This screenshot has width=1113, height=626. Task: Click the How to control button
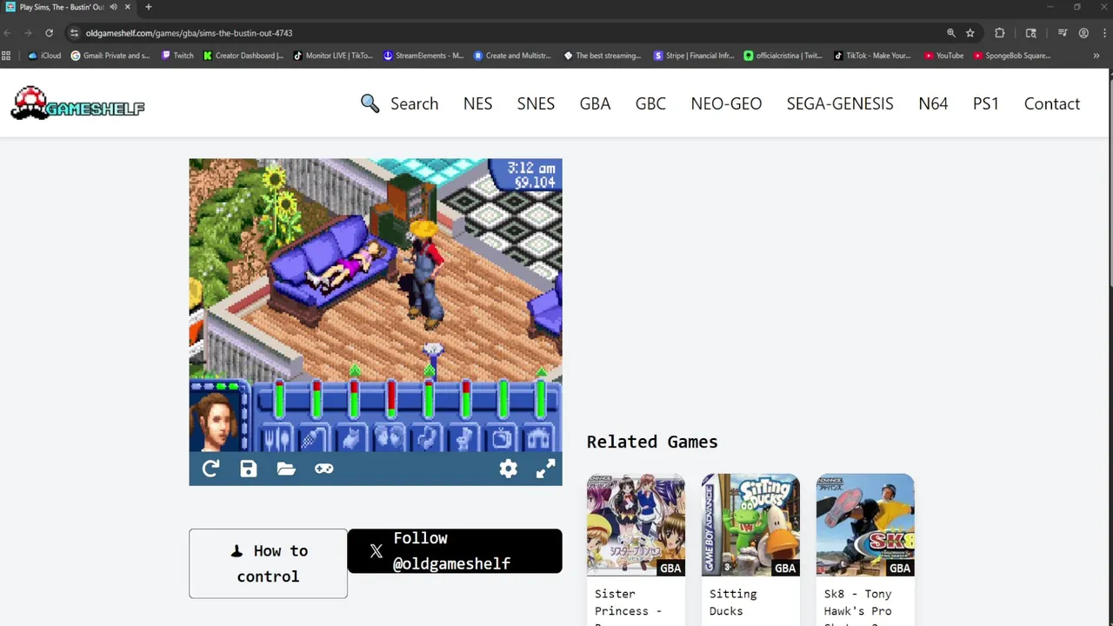[x=268, y=563]
